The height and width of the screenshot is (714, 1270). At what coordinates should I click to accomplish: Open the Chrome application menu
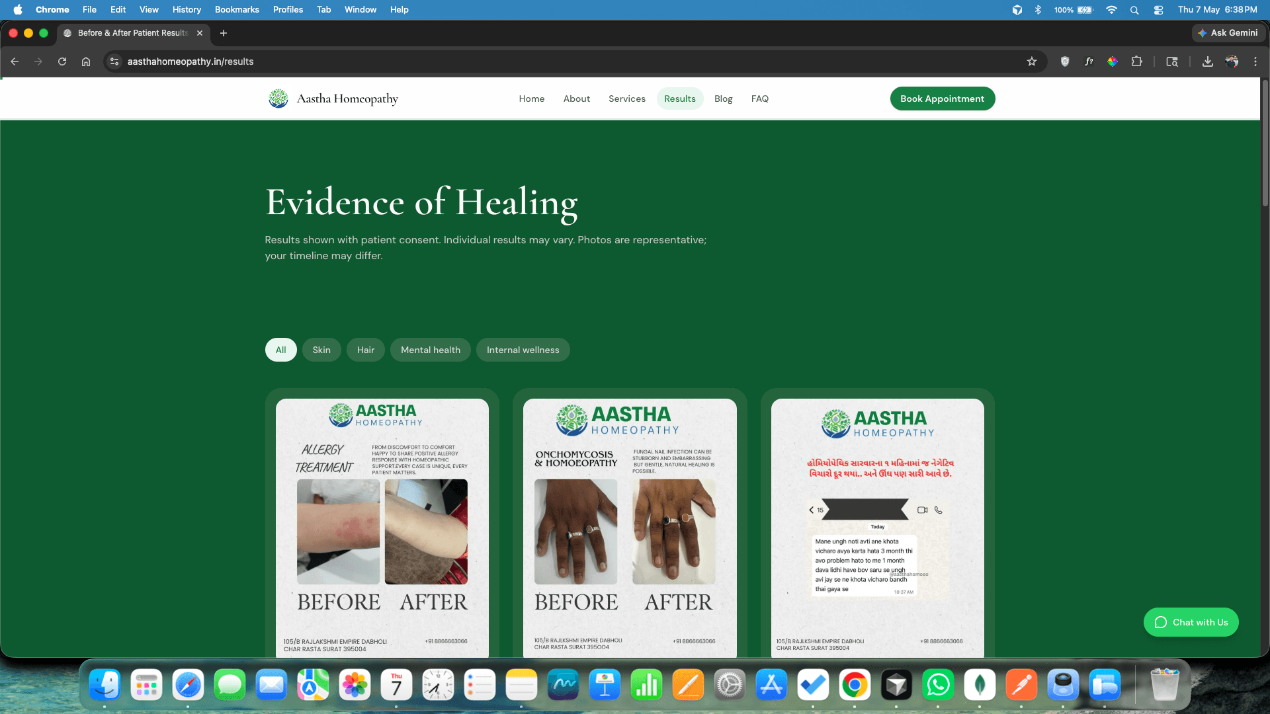[52, 9]
